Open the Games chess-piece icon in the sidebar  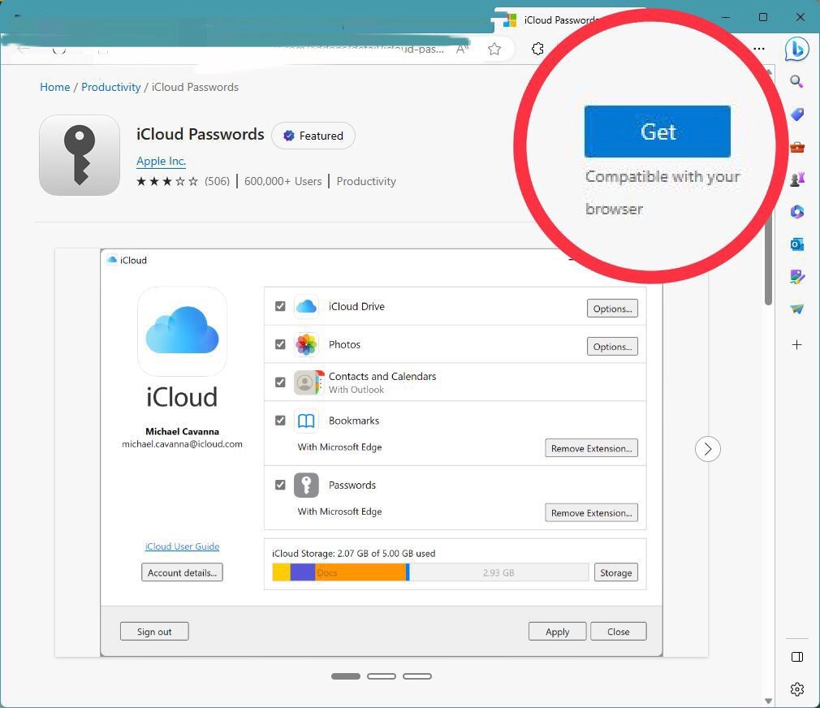(797, 179)
